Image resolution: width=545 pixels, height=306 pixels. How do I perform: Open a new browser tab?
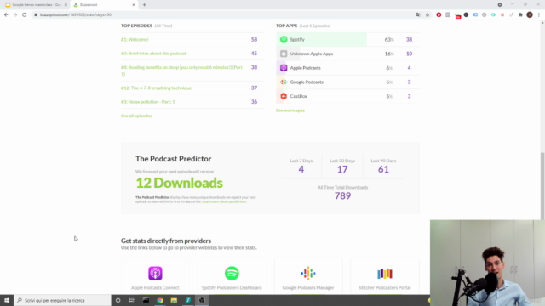point(144,5)
